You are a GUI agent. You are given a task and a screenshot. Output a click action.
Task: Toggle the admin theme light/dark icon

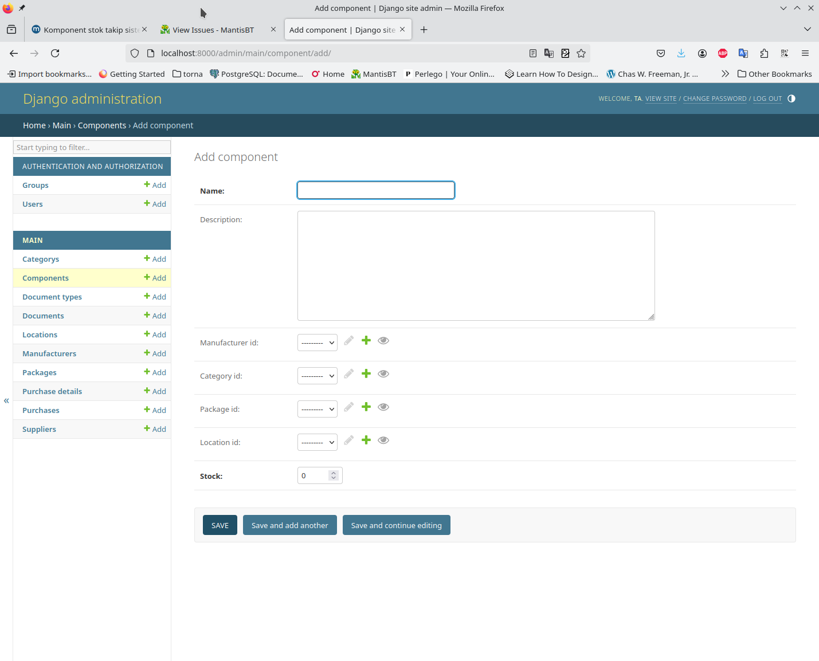(791, 99)
